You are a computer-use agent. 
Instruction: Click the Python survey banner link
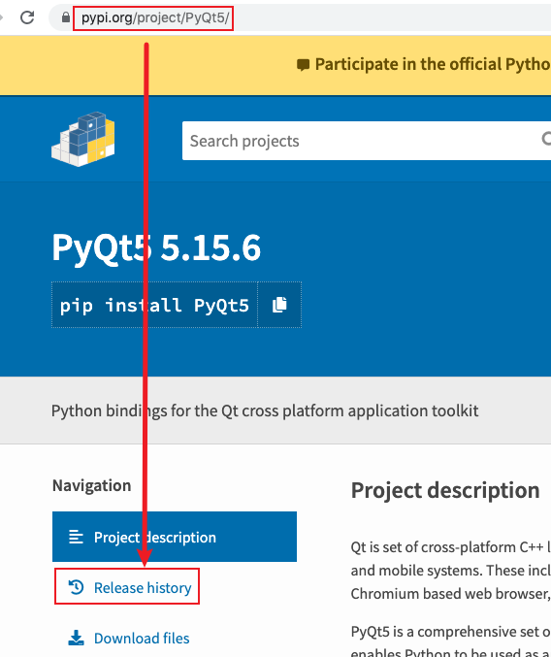(x=433, y=64)
